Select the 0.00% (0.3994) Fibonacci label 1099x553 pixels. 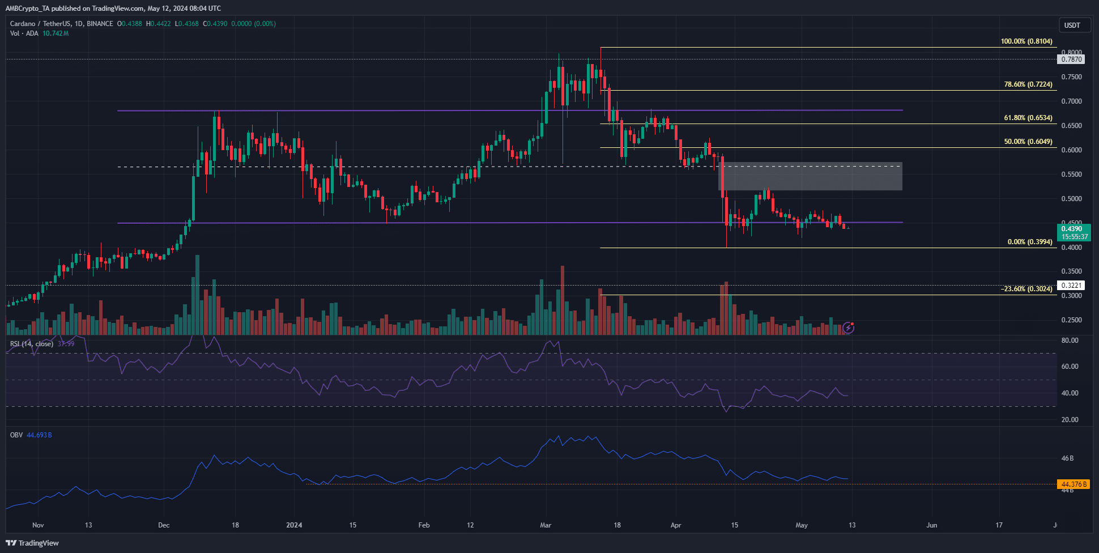point(1030,242)
